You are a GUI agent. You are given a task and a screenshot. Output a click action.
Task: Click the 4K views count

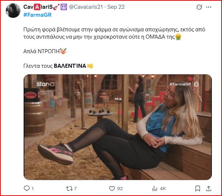(163, 188)
